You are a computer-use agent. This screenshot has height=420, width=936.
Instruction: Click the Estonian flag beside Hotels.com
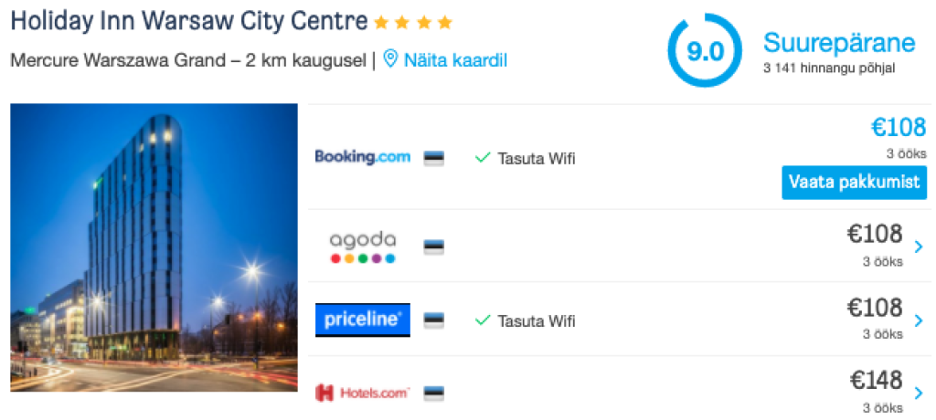(x=433, y=394)
